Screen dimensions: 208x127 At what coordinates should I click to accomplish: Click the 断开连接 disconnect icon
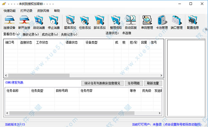(24, 22)
